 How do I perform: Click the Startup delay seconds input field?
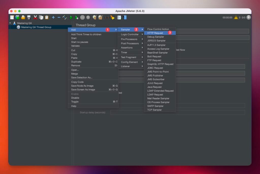[x=177, y=112]
